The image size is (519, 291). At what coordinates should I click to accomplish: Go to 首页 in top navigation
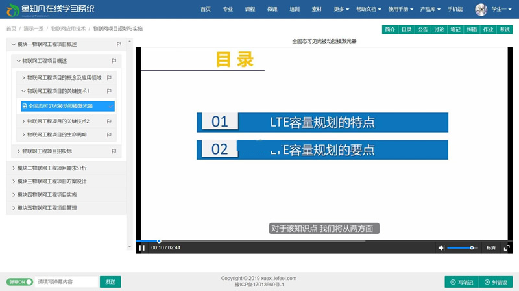click(x=206, y=9)
